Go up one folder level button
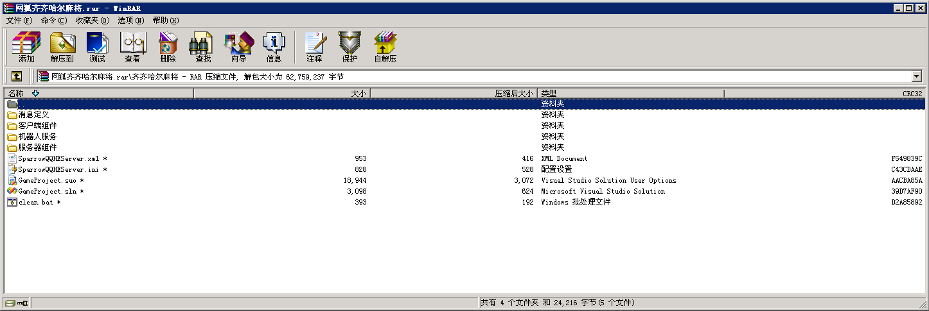 (x=17, y=76)
